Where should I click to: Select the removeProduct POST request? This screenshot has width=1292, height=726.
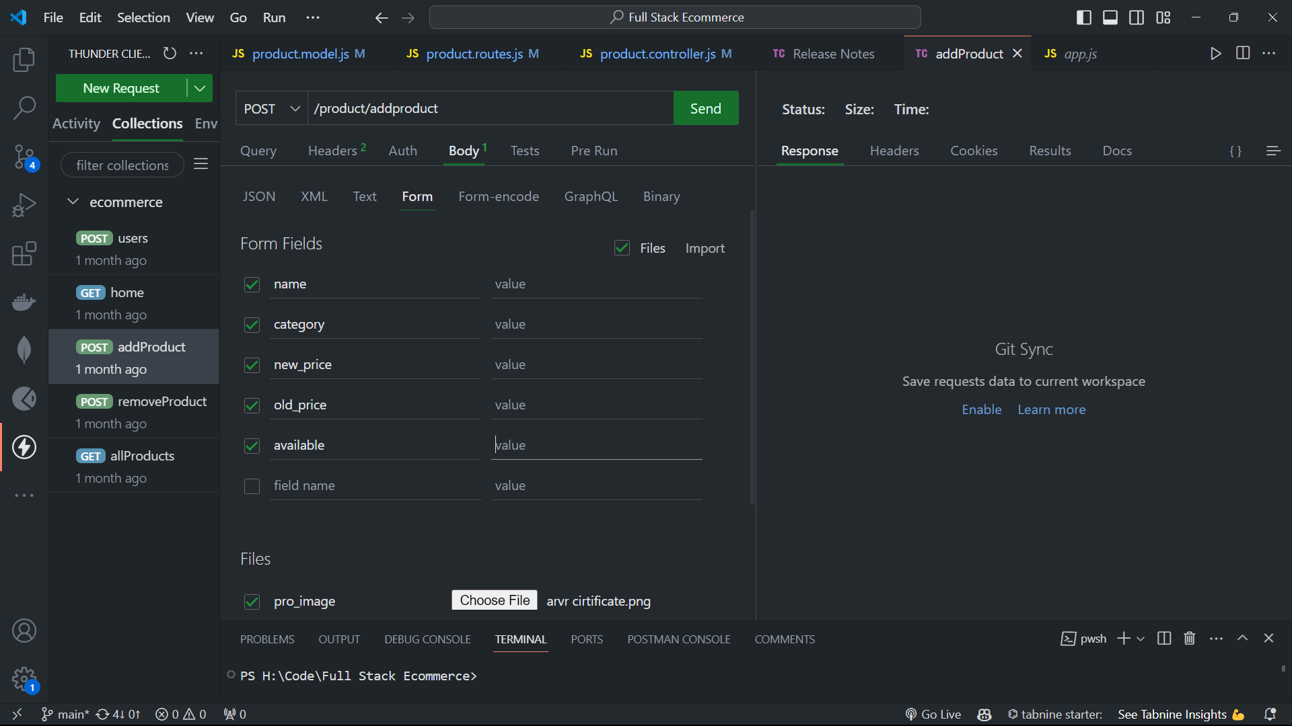click(134, 411)
